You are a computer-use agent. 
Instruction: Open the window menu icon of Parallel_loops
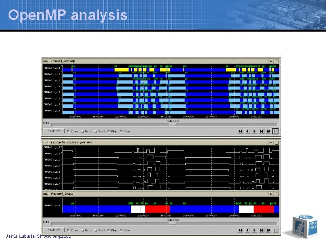(x=45, y=194)
